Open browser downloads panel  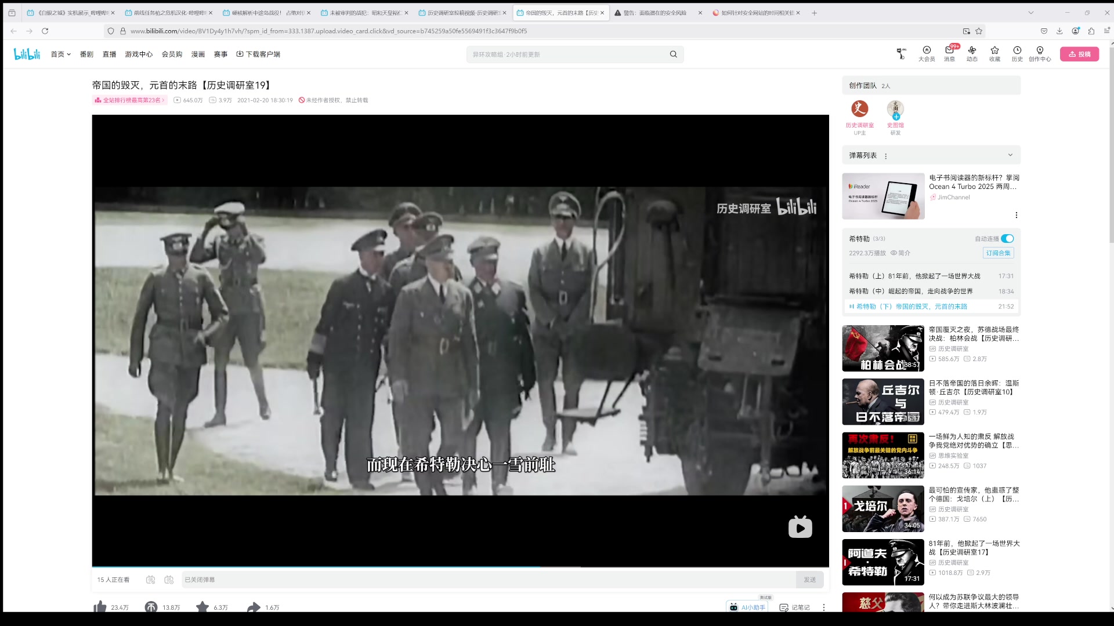[x=1059, y=31]
